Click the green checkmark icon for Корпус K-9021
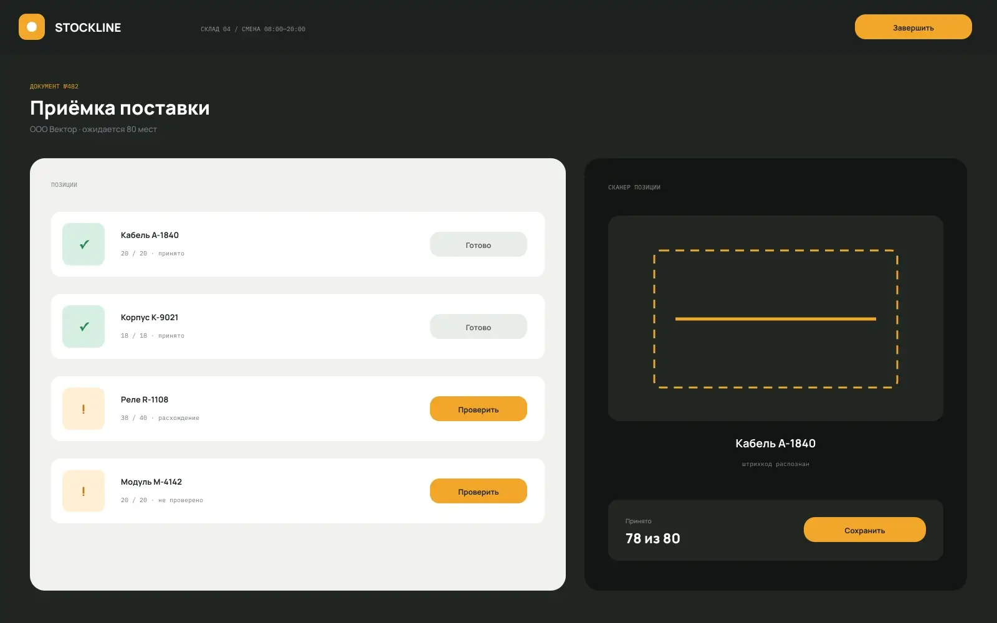This screenshot has height=623, width=997. click(83, 326)
